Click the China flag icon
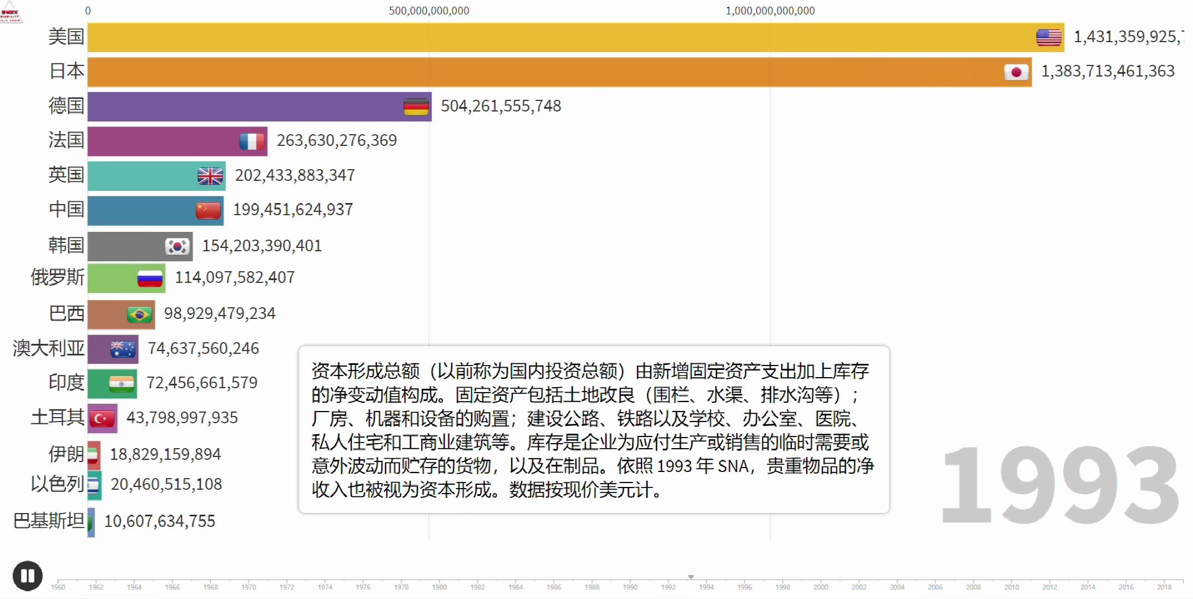The image size is (1193, 599). coord(208,210)
